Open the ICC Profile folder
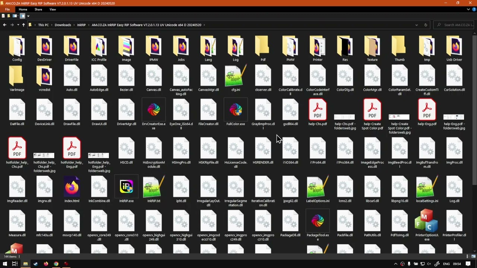 coord(99,49)
